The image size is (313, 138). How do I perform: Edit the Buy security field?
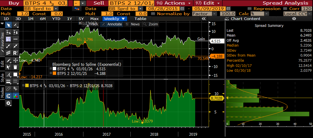[x=45, y=3]
